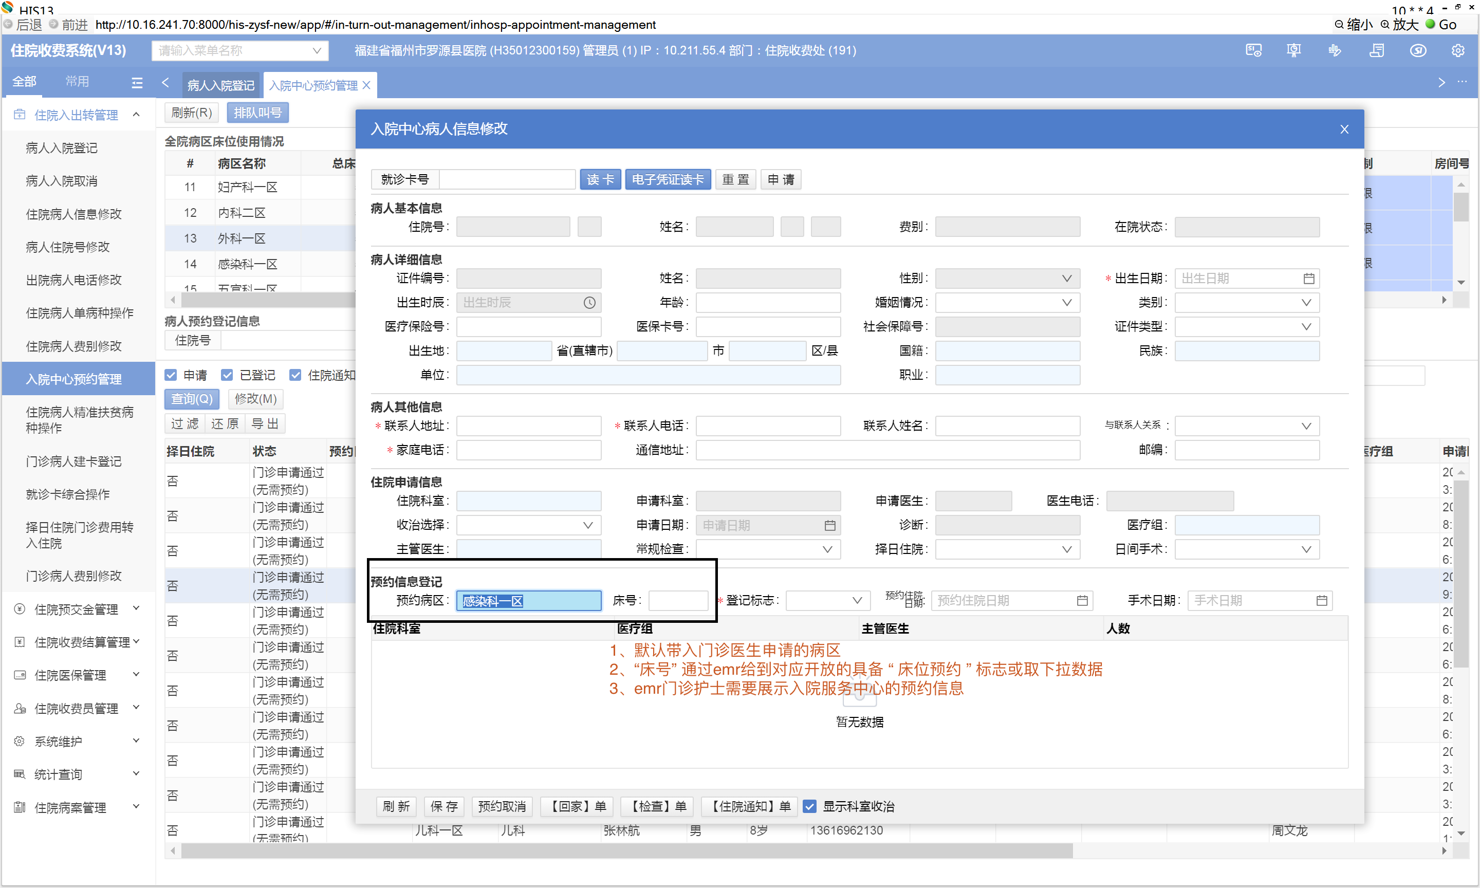Open the 性别 dropdown
The width and height of the screenshot is (1480, 888).
pos(1007,278)
